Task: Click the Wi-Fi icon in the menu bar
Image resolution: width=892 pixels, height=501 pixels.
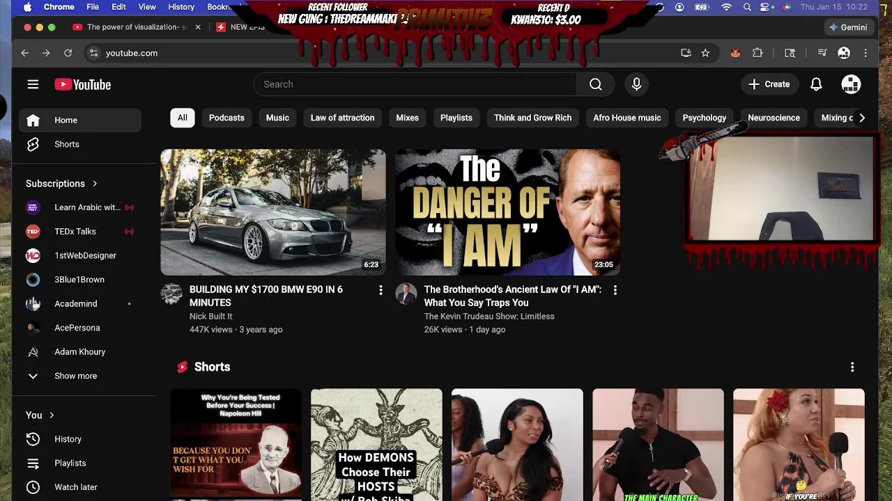Action: coord(726,7)
